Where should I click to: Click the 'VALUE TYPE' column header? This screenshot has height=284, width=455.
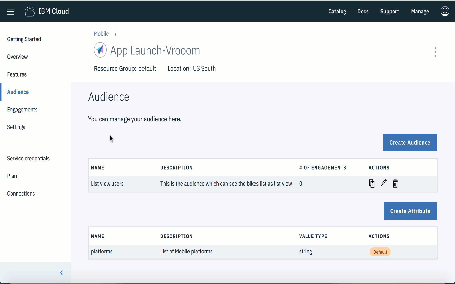tap(313, 236)
